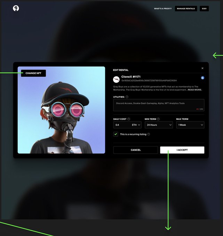
Task: Open the Max Term 1 Week dropdown
Action: pyautogui.click(x=190, y=125)
